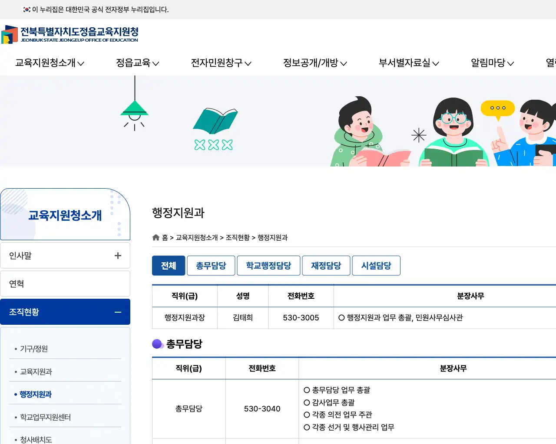Click the 전체 filter button
556x444 pixels.
coord(169,265)
